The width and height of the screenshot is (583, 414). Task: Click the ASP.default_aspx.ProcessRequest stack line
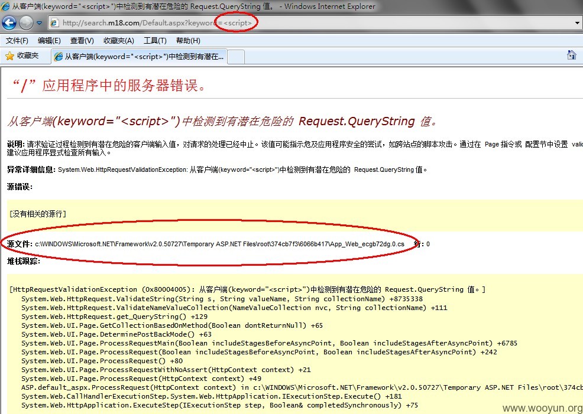(302, 387)
